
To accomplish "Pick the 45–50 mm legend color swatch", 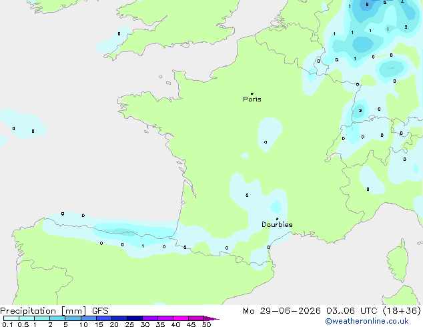I will tap(196, 318).
